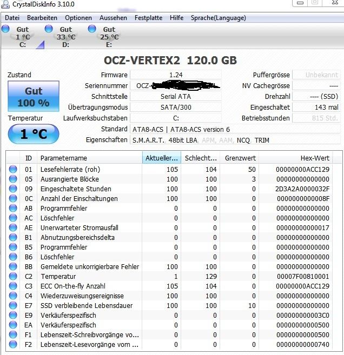Select the Lesefehlerrate (roh) parameter name
Viewport: 344px width, 355px height.
pyautogui.click(x=70, y=169)
